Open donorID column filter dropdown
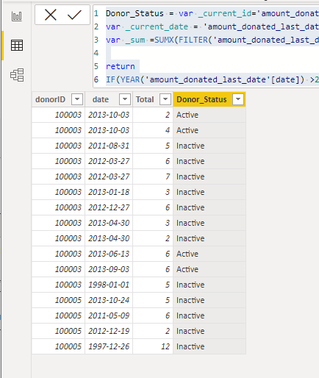 click(x=77, y=99)
